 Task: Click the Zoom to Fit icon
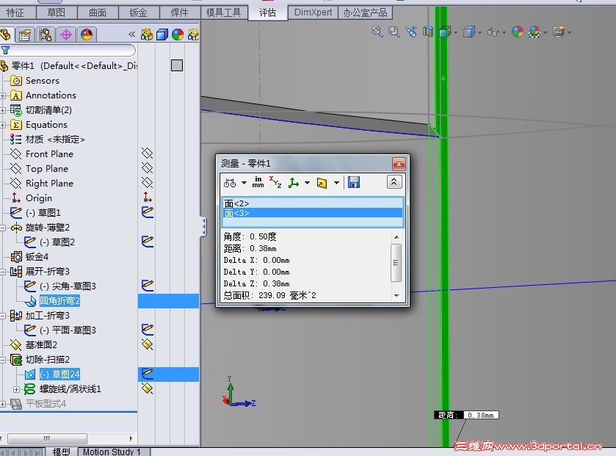pos(377,32)
